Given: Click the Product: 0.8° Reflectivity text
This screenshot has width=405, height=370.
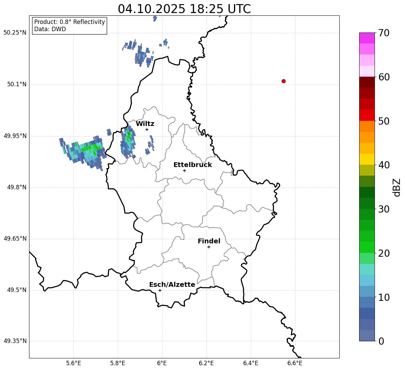Looking at the screenshot, I should coord(69,22).
